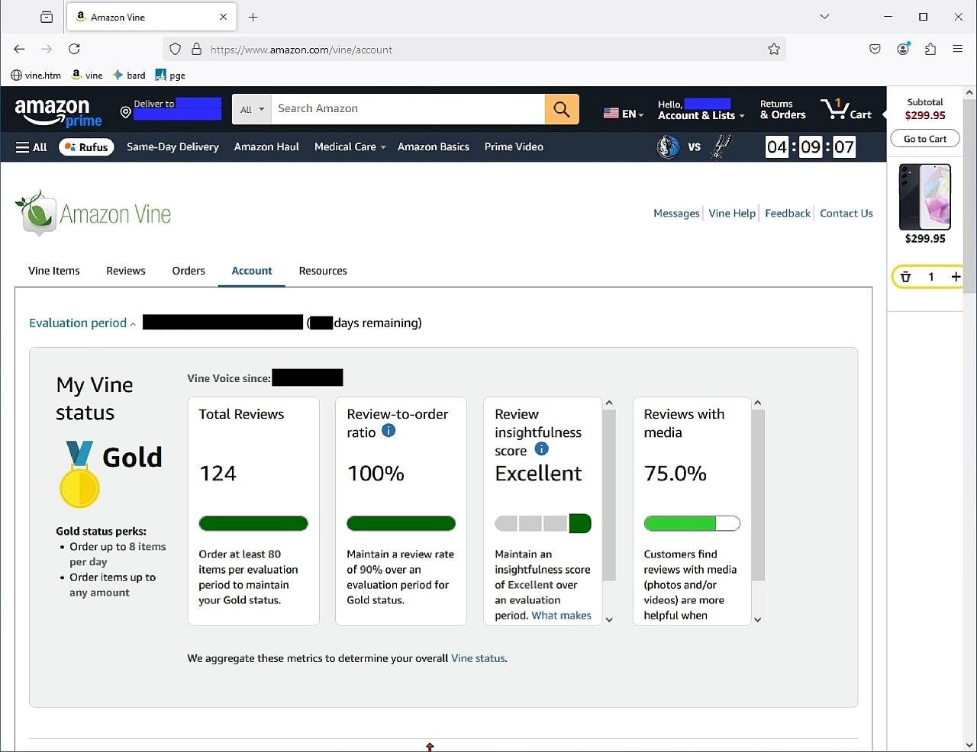This screenshot has height=752, width=977.
Task: Open the list all tabs chevron
Action: 824,16
